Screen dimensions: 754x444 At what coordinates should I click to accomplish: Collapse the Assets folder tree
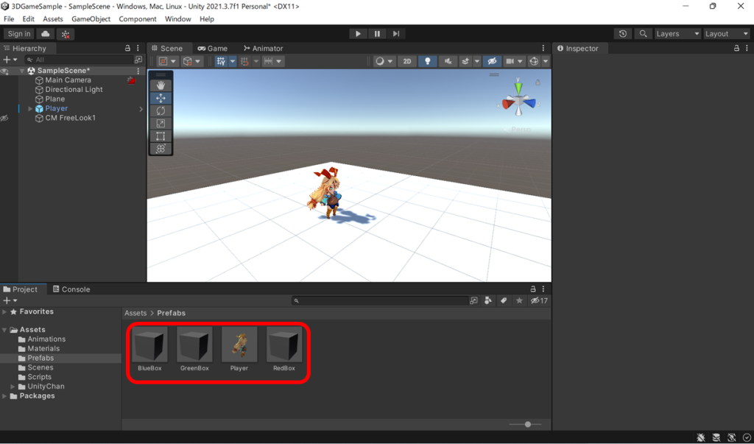(x=6, y=329)
